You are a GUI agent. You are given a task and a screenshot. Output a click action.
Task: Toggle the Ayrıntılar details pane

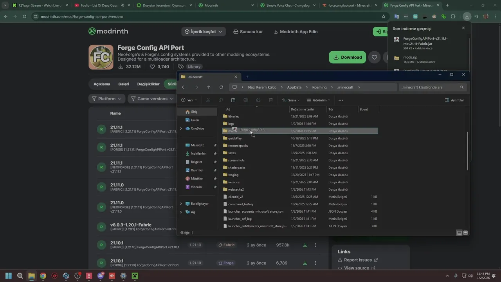tap(454, 100)
